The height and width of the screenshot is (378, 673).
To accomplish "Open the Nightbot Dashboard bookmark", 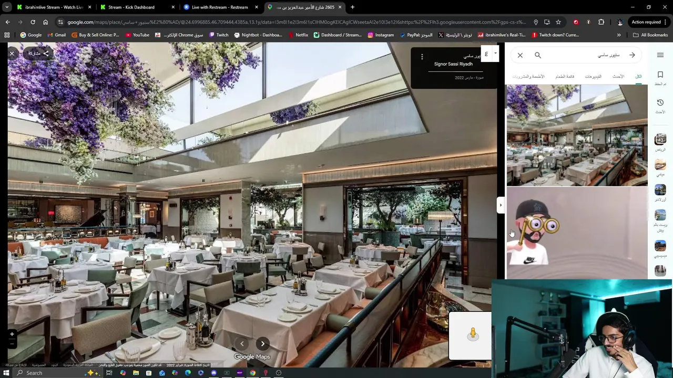I will point(258,35).
